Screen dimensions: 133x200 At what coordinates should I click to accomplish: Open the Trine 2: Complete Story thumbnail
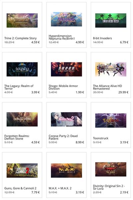22,20
